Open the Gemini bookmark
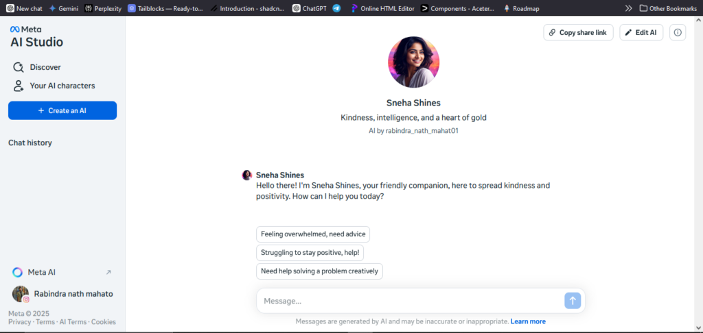703x333 pixels. (63, 8)
